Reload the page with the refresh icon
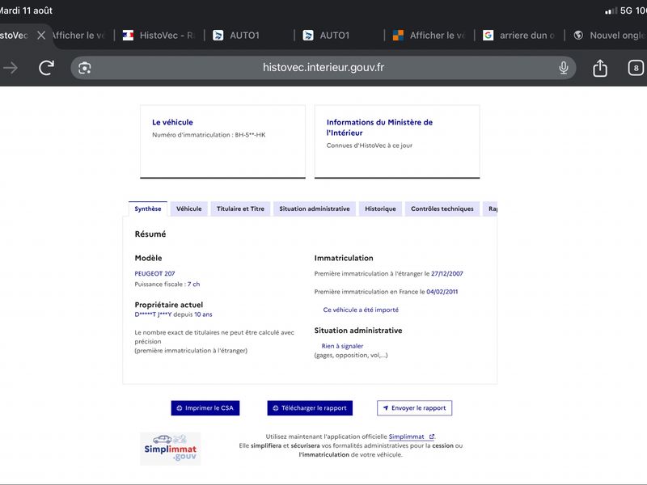 pyautogui.click(x=46, y=68)
